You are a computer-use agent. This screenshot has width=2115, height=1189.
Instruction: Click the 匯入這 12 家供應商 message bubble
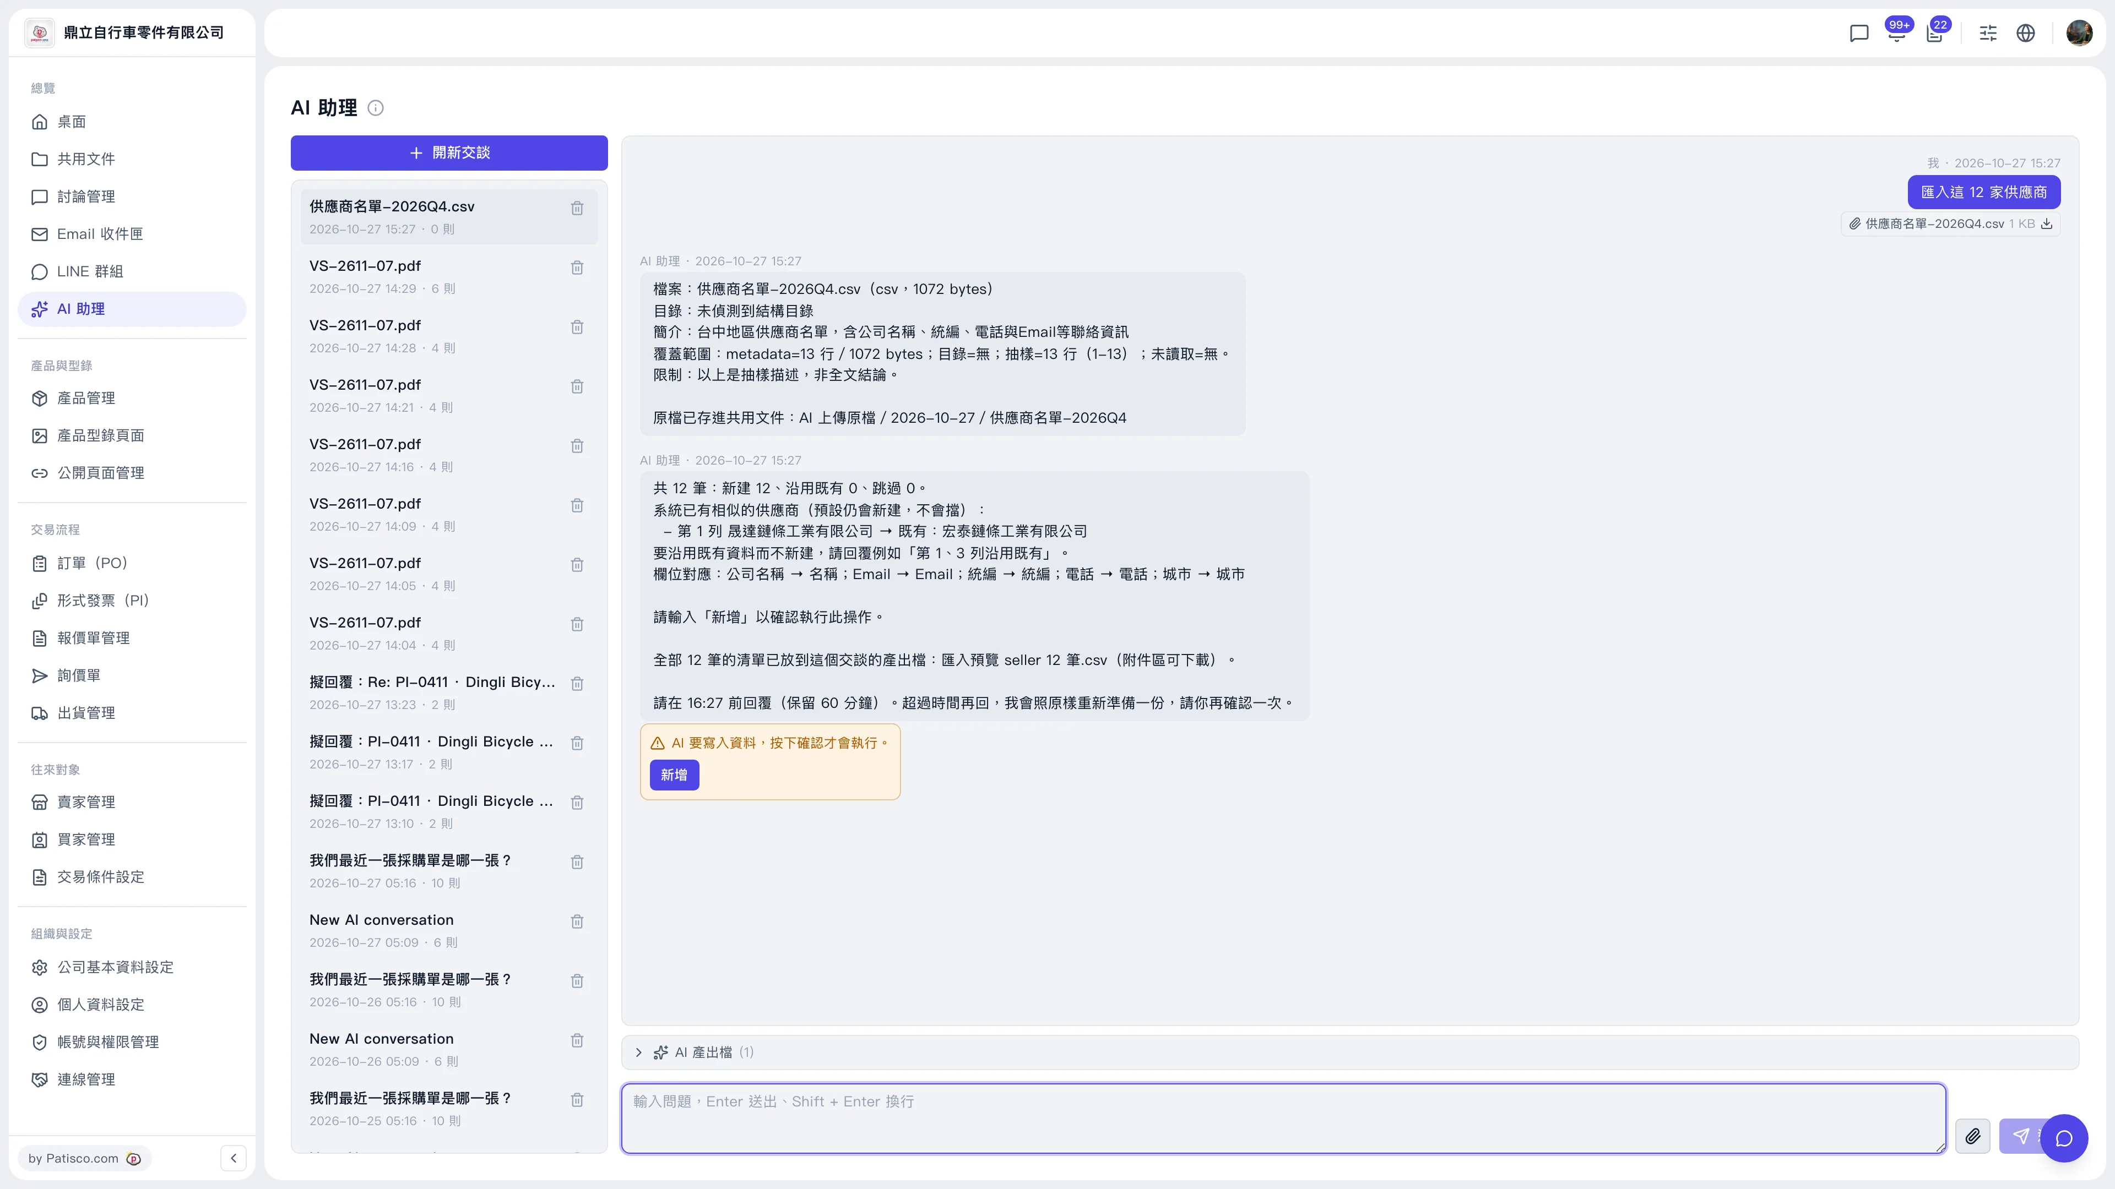coord(1983,192)
